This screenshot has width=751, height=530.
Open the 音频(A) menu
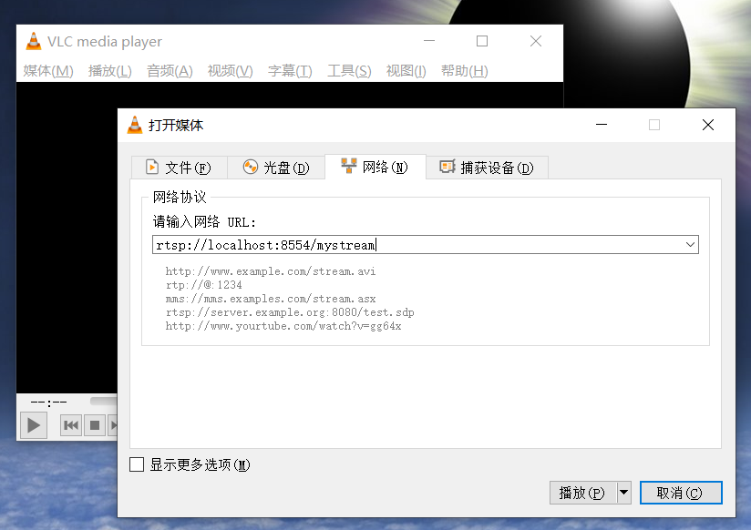coord(170,71)
